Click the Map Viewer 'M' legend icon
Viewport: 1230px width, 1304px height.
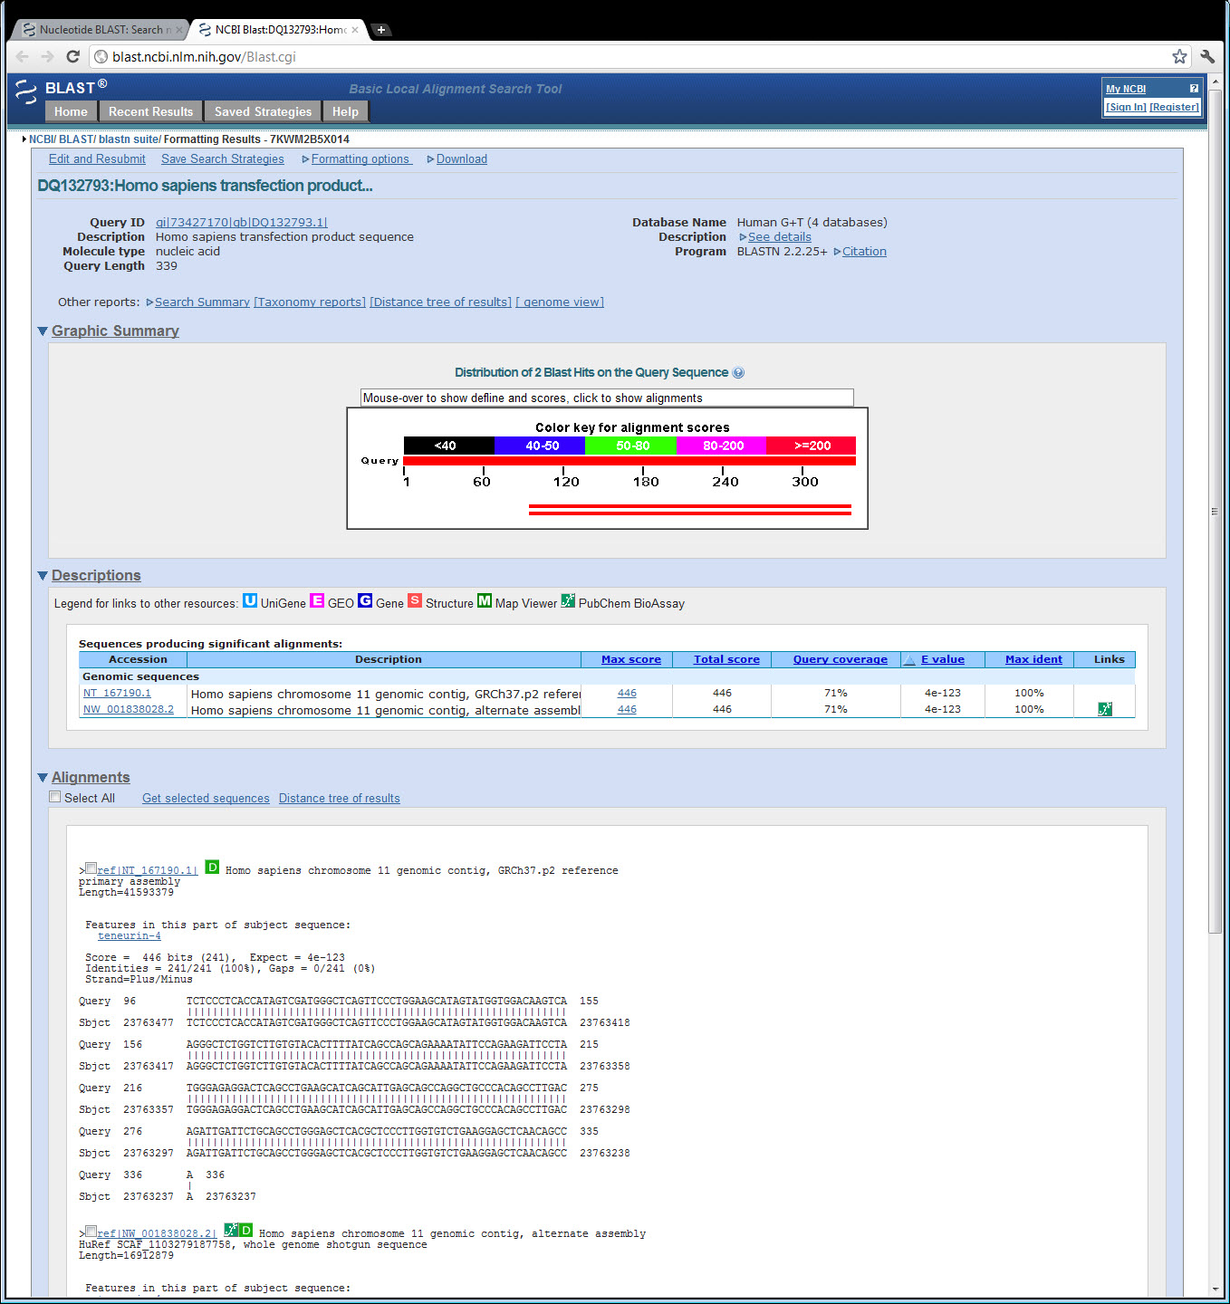[x=485, y=601]
